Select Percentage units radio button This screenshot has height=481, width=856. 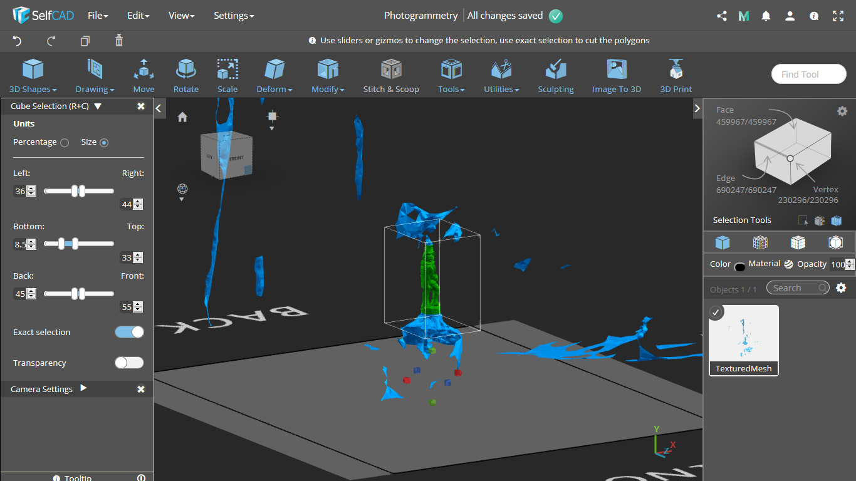[x=65, y=143]
